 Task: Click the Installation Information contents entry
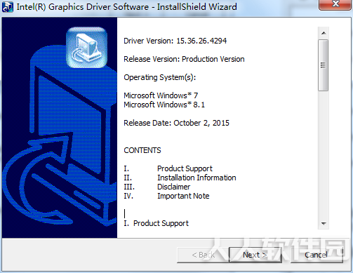pyautogui.click(x=197, y=178)
